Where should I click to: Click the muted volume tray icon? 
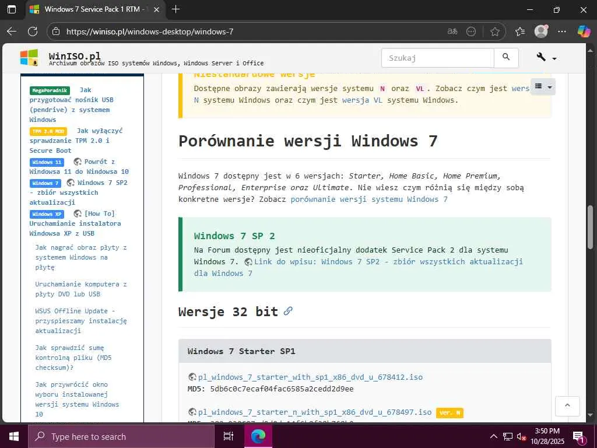click(x=521, y=436)
